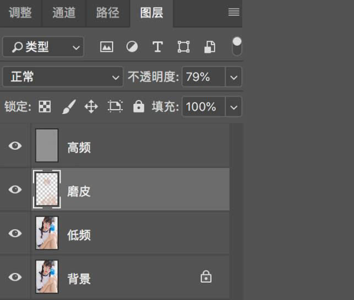Switch to the 路径 tab
The width and height of the screenshot is (354, 300).
click(x=107, y=13)
